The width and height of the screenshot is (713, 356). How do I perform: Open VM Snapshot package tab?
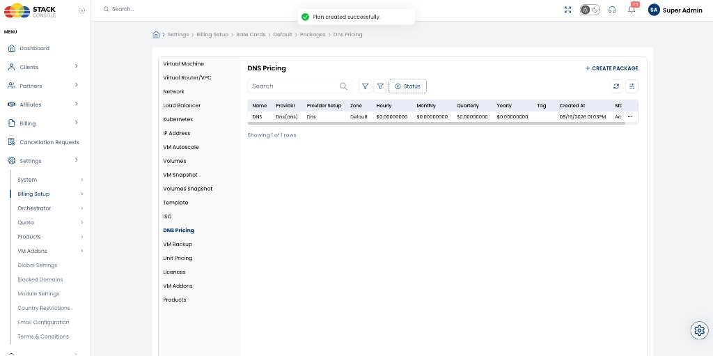tap(180, 175)
